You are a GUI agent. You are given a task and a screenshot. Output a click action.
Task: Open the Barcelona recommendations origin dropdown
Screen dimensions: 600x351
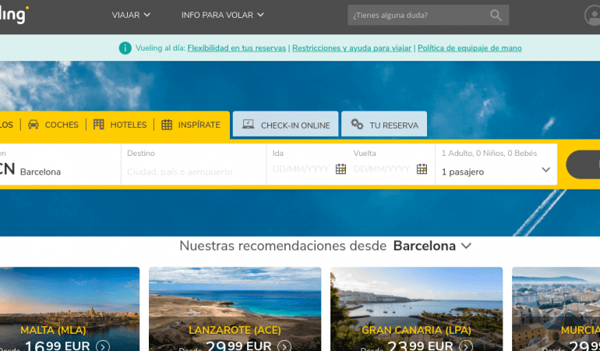[432, 246]
